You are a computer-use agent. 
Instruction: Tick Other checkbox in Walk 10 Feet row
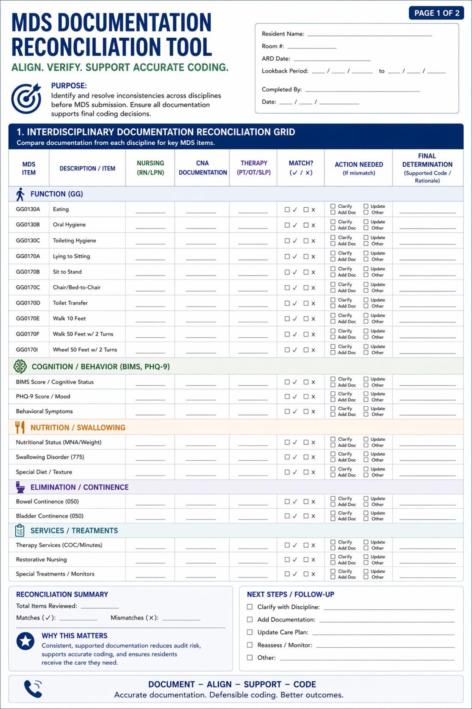tap(366, 321)
